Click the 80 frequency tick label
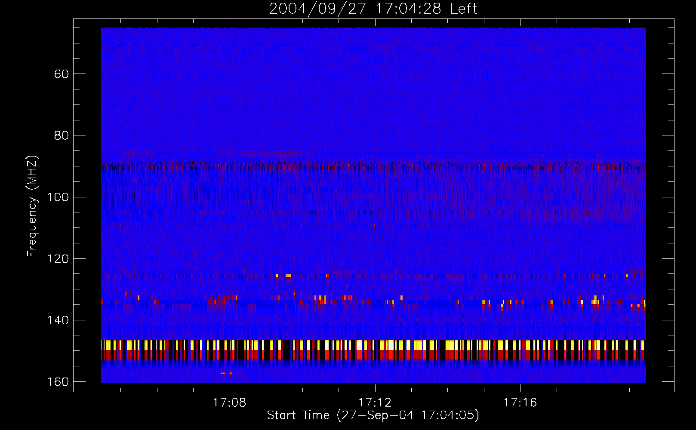This screenshot has width=696, height=430. 62,135
